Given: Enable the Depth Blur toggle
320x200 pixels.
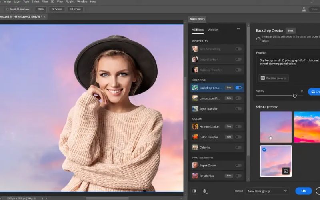Looking at the screenshot, I should [238, 176].
